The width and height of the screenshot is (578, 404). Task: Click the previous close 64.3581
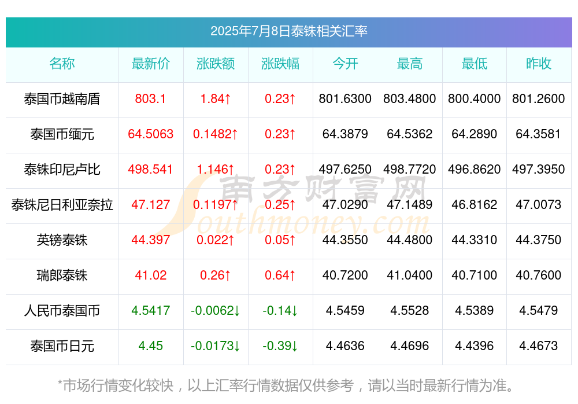coord(539,134)
